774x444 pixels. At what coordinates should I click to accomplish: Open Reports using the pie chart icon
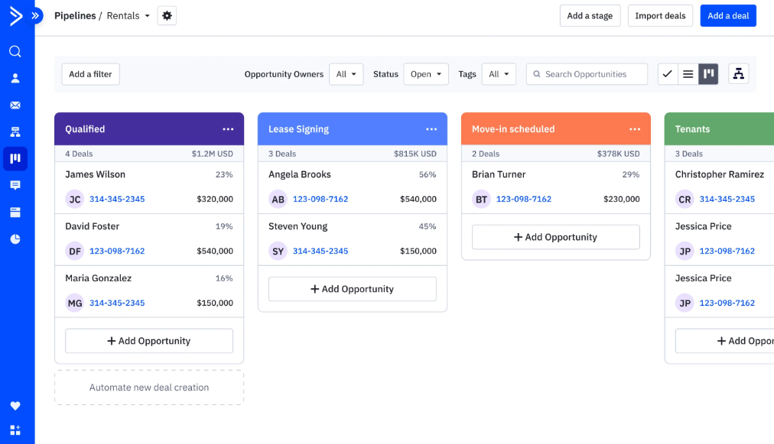[17, 238]
